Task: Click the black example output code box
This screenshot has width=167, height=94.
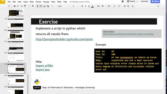Action: [x=128, y=61]
